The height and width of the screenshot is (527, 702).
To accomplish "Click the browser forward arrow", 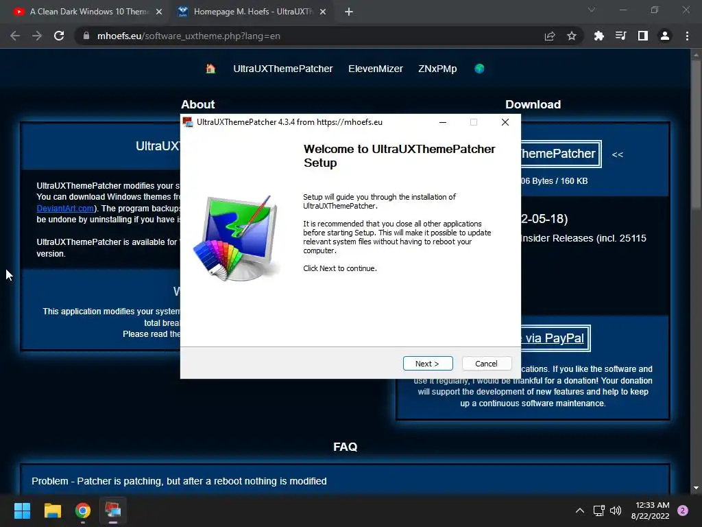I will [x=37, y=36].
